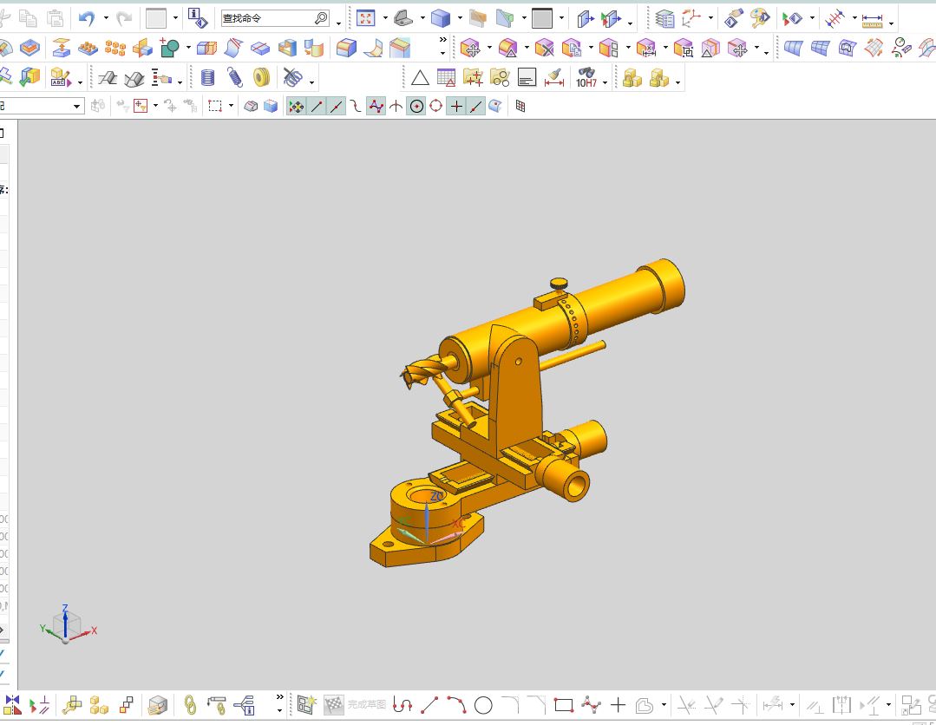The image size is (936, 725).
Task: Expand the bottom assembly toolbar overflow chevron
Action: pos(279,697)
